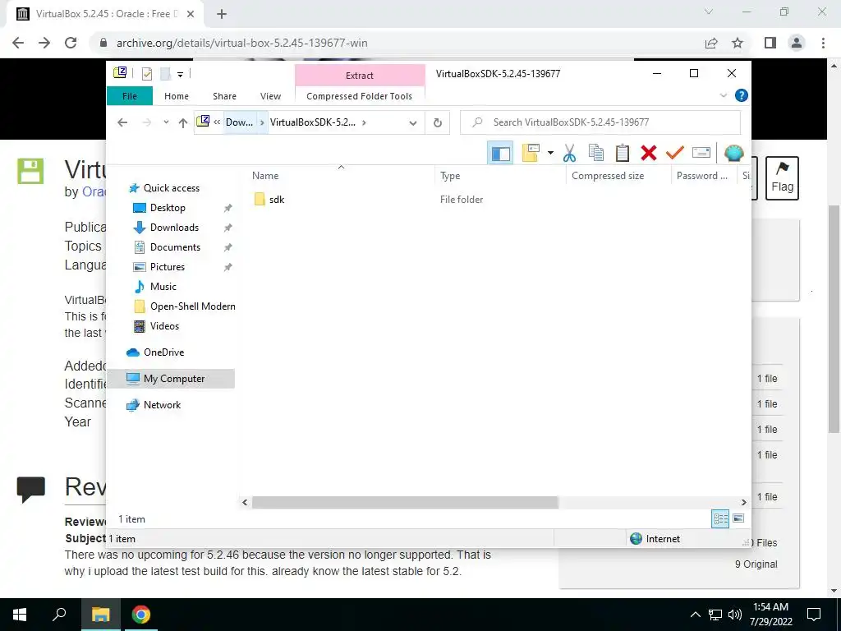Switch to the View ribbon tab

click(x=270, y=96)
